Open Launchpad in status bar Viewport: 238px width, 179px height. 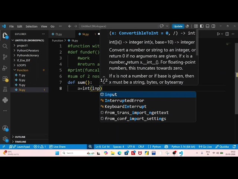pyautogui.click(x=20, y=147)
